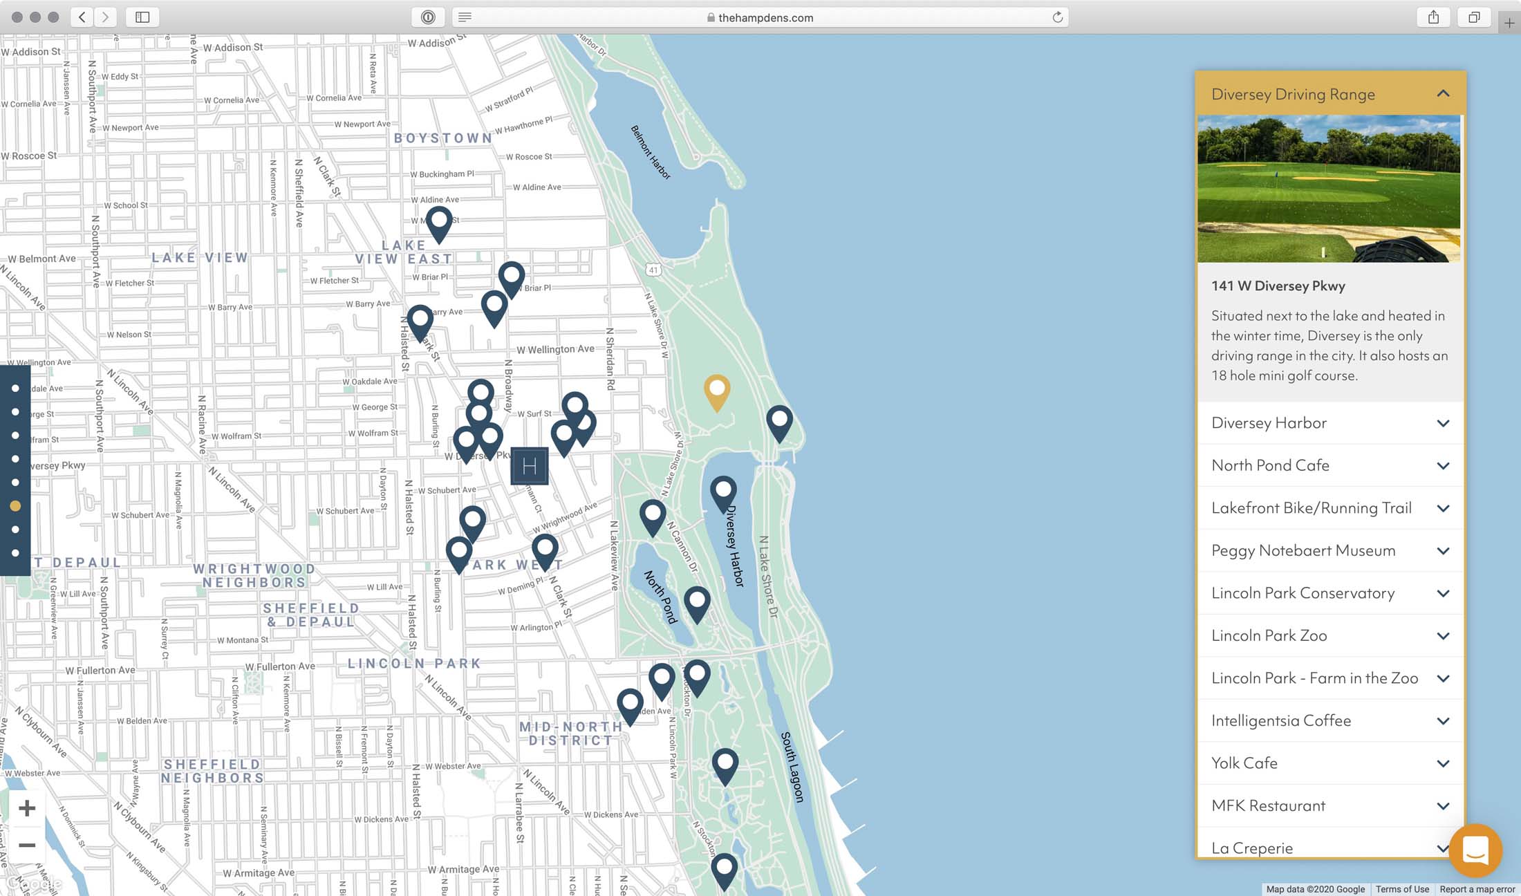
Task: Click the driving range photo thumbnail
Action: point(1329,189)
